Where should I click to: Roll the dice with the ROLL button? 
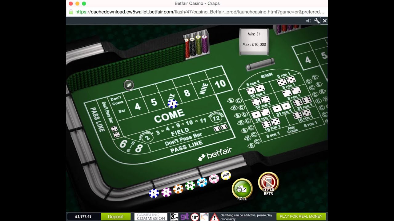(x=242, y=188)
